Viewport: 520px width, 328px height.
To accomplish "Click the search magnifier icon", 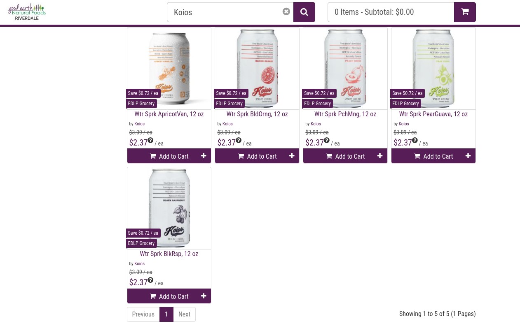I will [304, 12].
